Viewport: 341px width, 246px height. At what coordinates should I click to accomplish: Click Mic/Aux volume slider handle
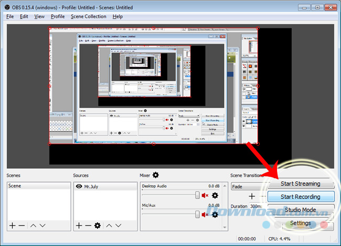click(197, 214)
